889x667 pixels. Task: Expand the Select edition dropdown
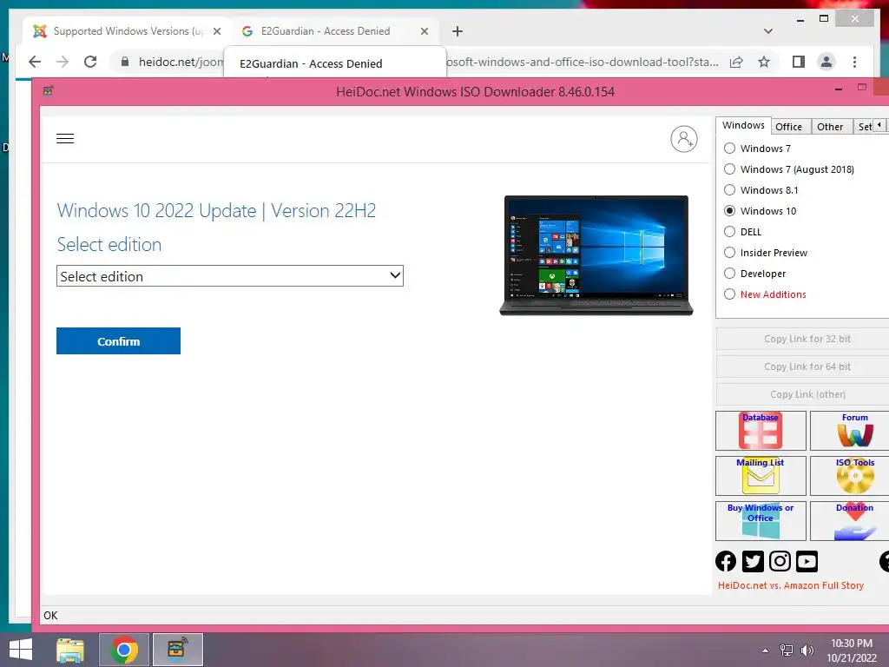229,276
